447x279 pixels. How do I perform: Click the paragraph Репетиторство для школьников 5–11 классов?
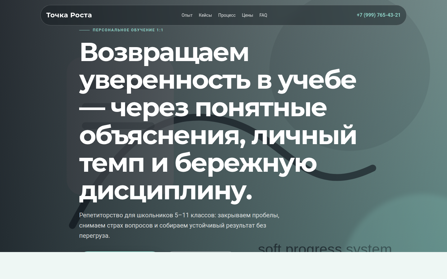(179, 225)
